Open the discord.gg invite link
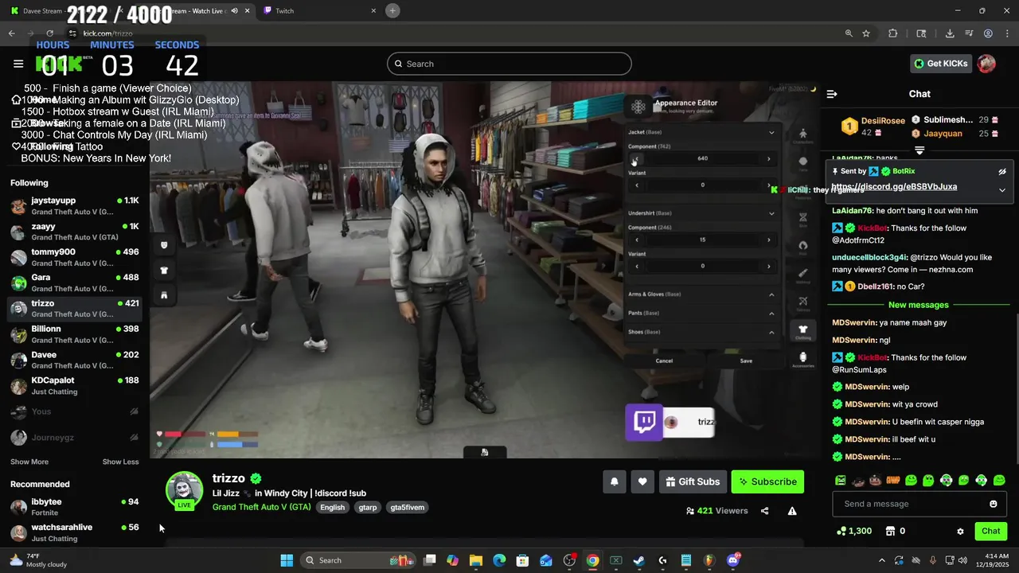 (x=894, y=186)
